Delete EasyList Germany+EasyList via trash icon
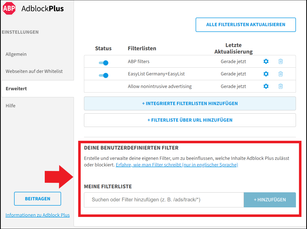Image resolution: width=307 pixels, height=229 pixels. coord(281,74)
